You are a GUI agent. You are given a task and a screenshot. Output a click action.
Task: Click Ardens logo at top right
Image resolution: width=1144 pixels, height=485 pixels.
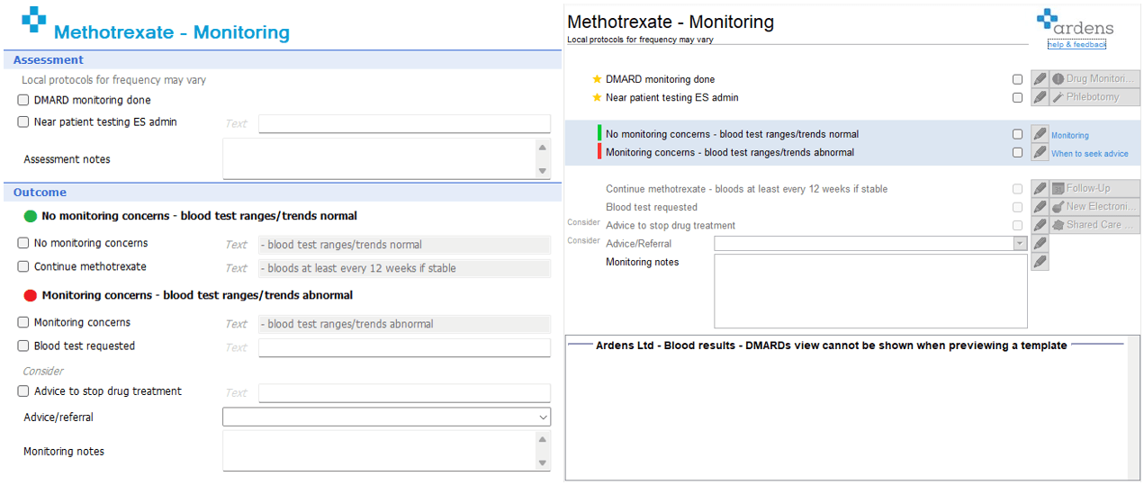(1075, 22)
